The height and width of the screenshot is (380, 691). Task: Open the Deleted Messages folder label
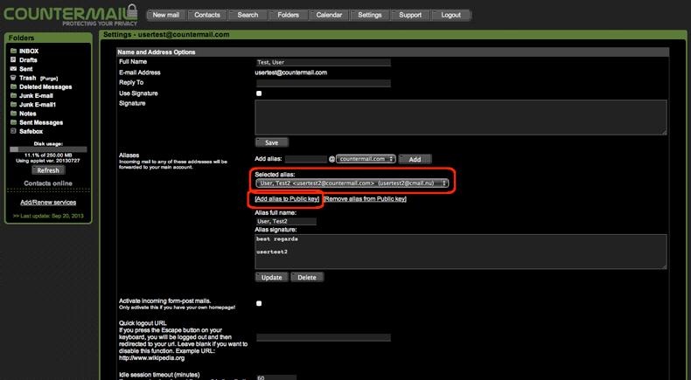tap(45, 86)
